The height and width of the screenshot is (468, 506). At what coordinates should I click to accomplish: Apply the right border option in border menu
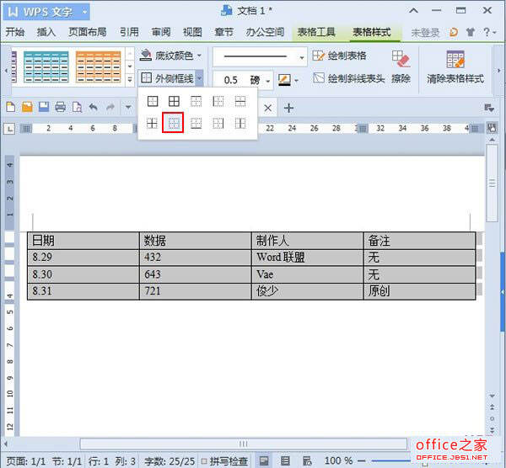click(x=218, y=123)
